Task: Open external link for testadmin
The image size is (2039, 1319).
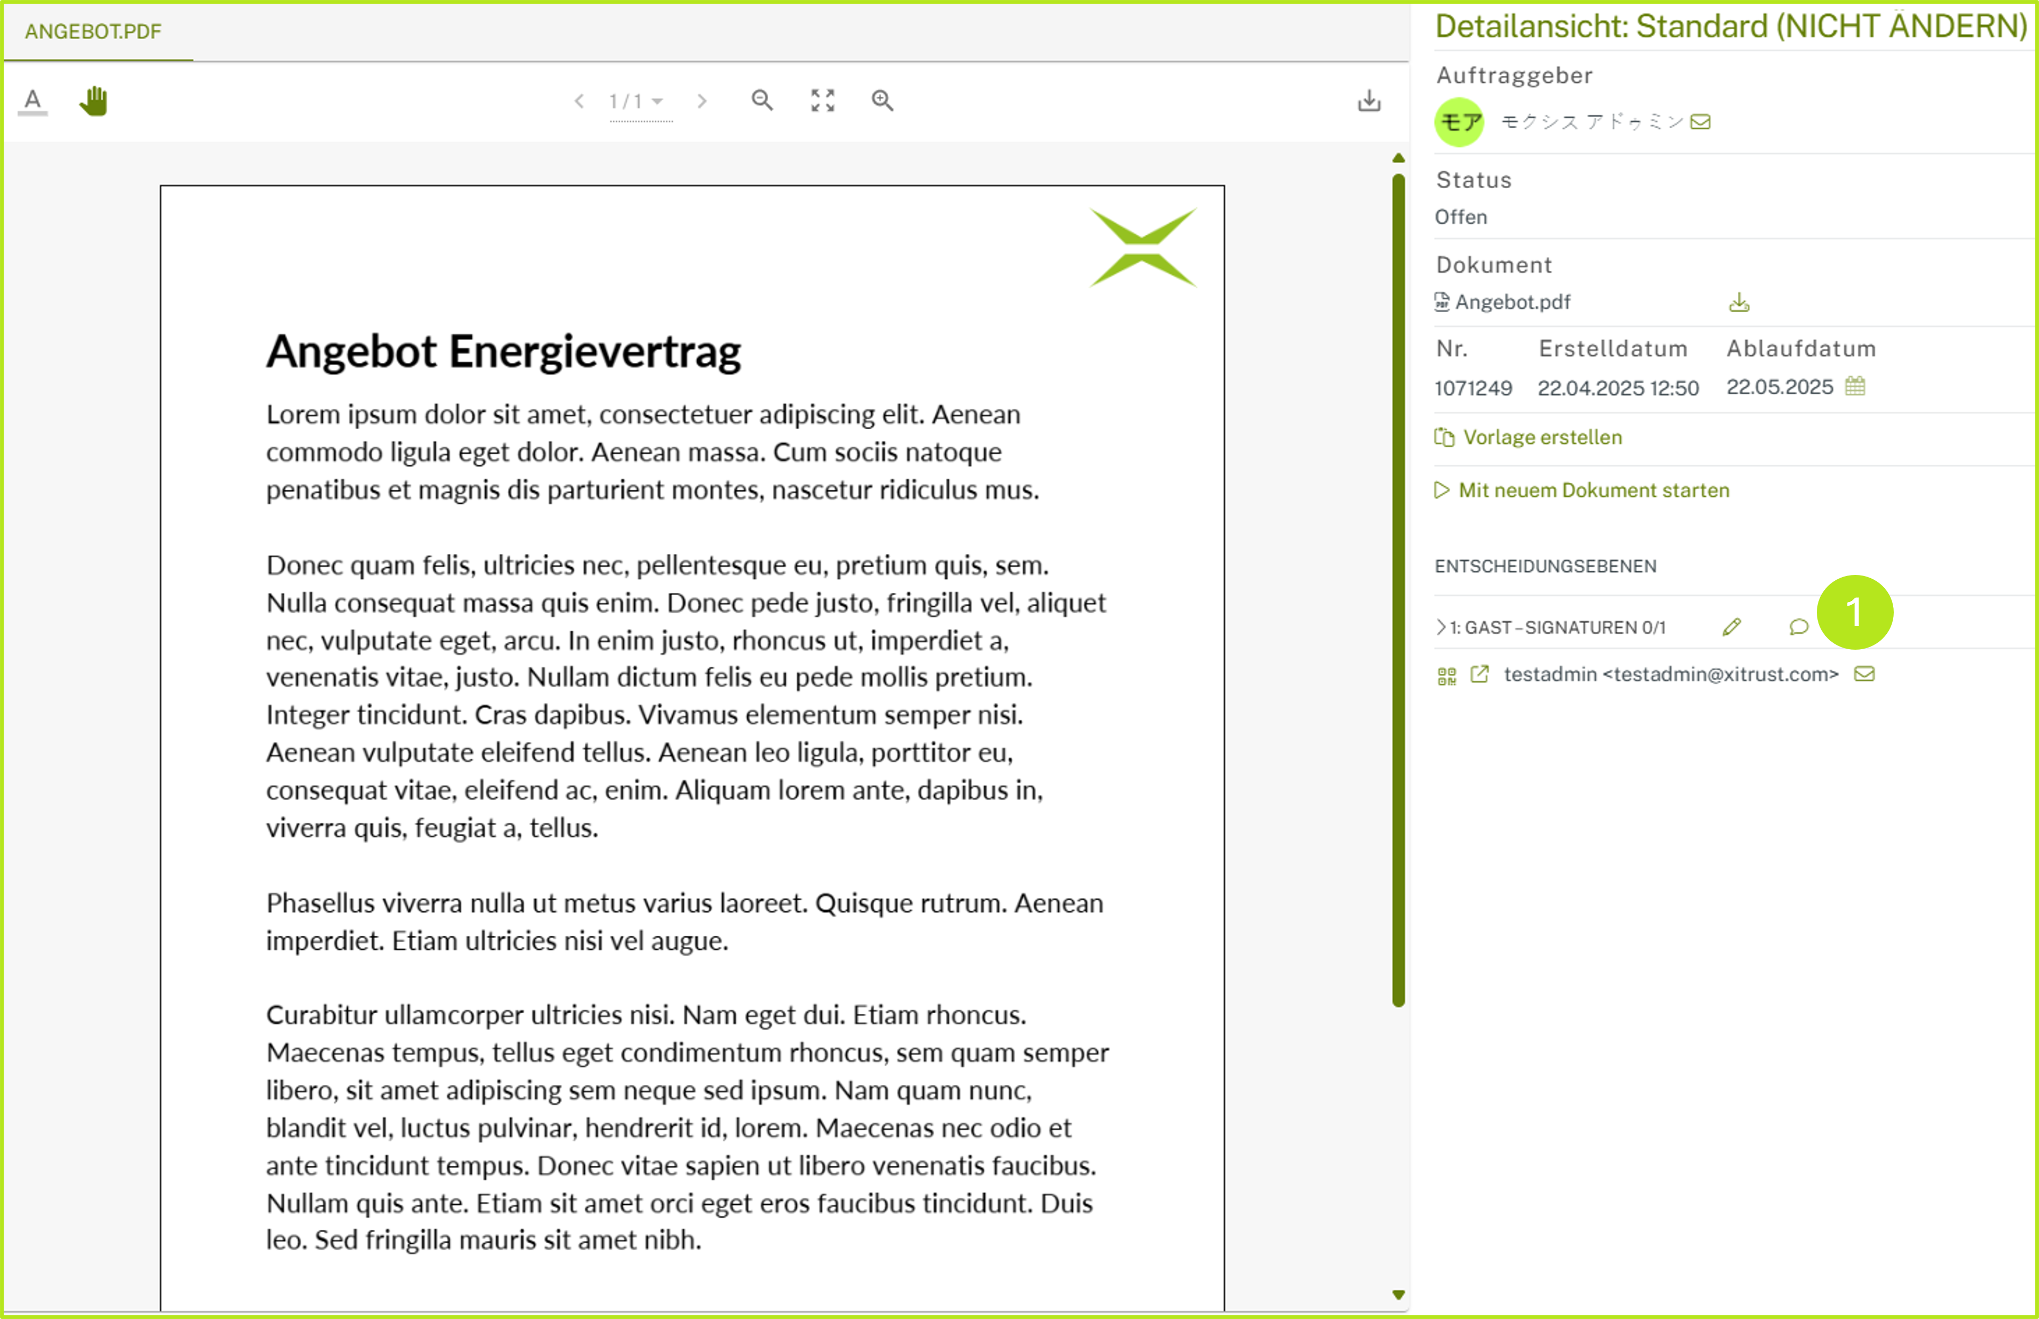Action: coord(1480,674)
